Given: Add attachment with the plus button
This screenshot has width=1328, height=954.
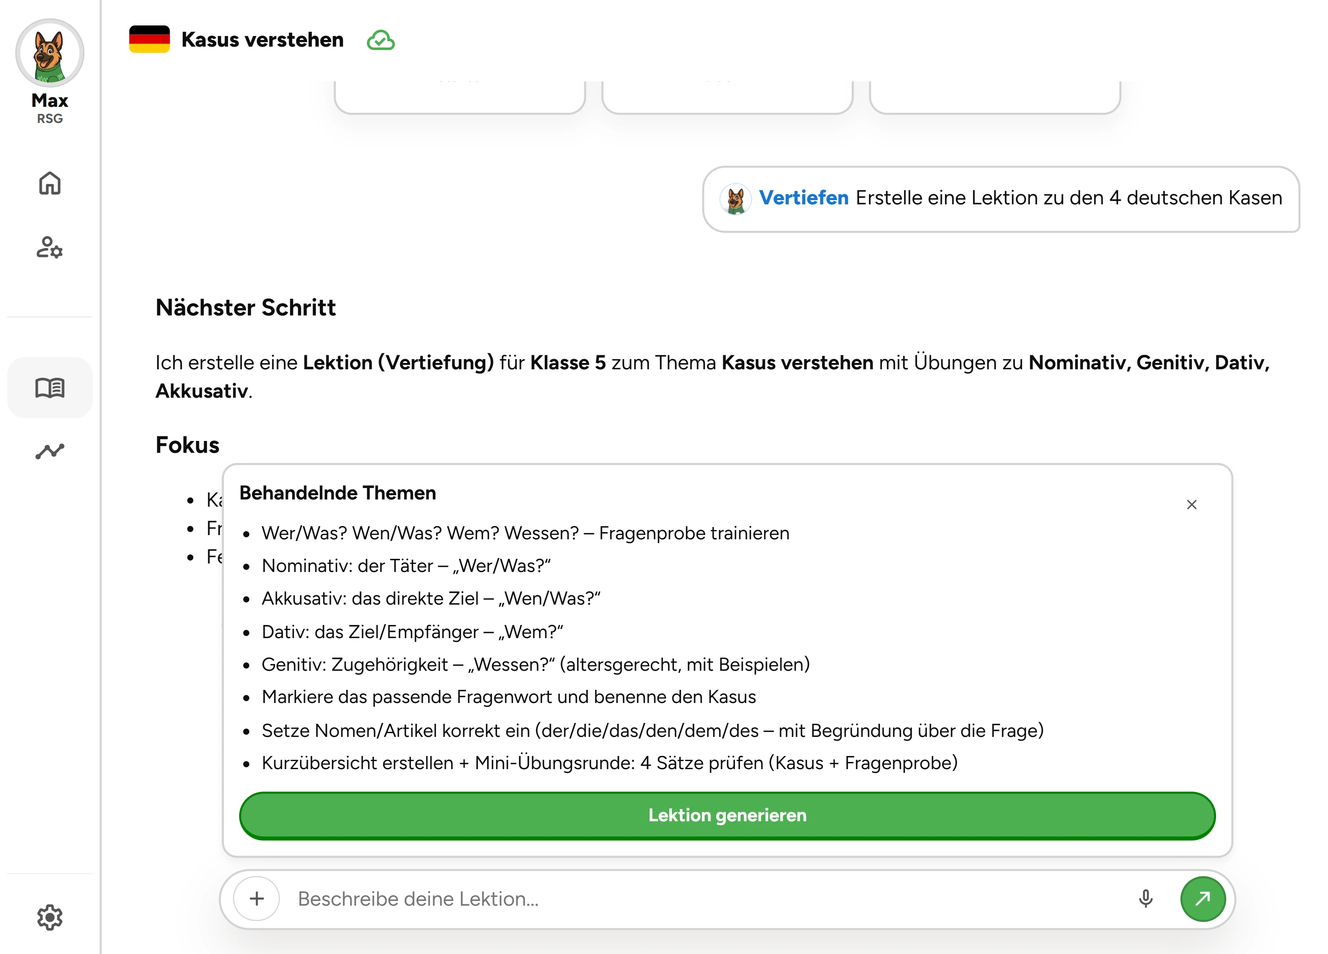Looking at the screenshot, I should (257, 898).
